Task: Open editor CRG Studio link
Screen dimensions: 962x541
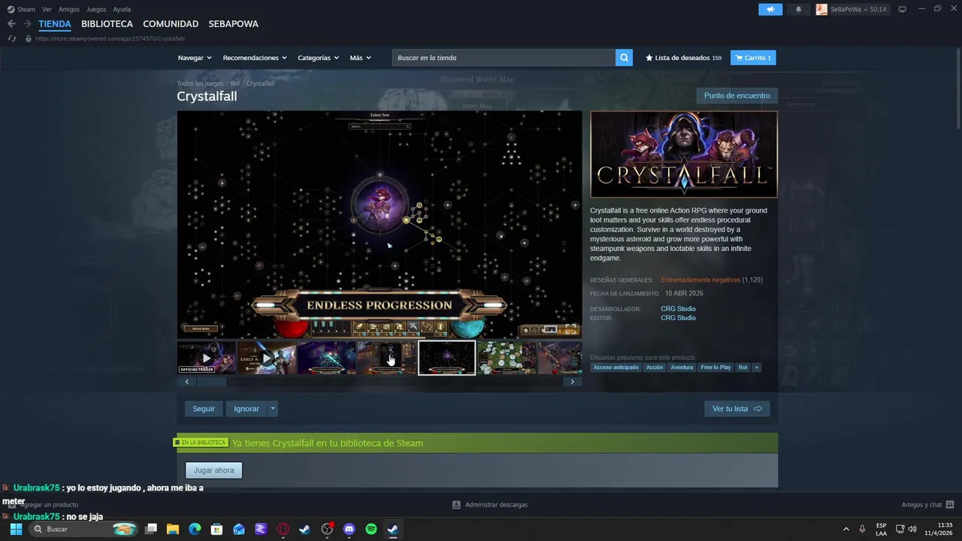Action: pyautogui.click(x=678, y=318)
